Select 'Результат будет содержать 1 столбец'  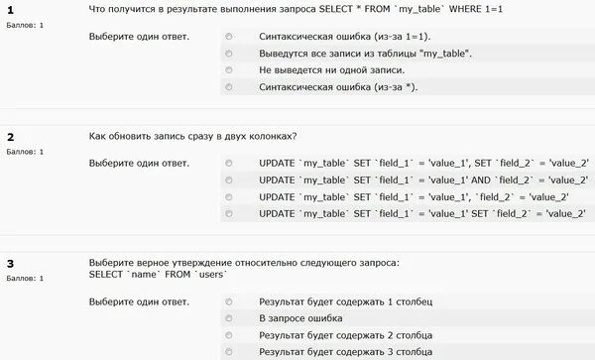click(228, 301)
